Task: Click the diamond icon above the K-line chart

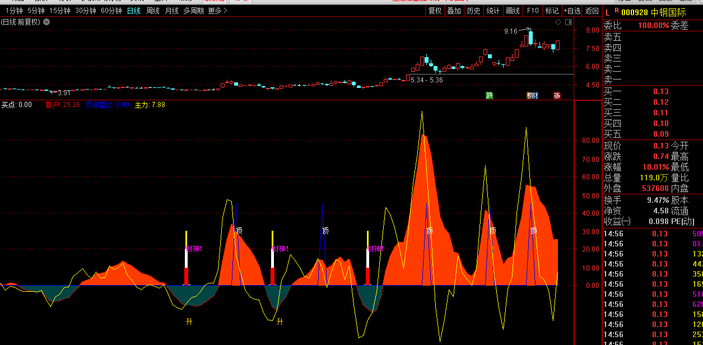Action: [x=558, y=22]
